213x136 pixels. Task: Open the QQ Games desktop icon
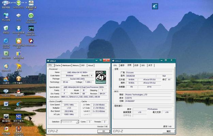pyautogui.click(x=6, y=80)
